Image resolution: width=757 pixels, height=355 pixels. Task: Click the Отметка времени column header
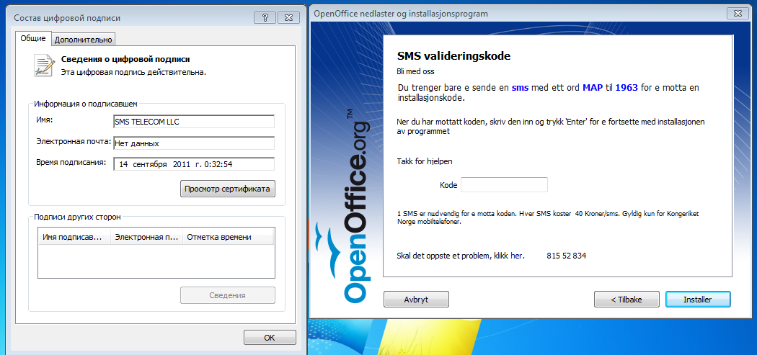[x=228, y=238]
